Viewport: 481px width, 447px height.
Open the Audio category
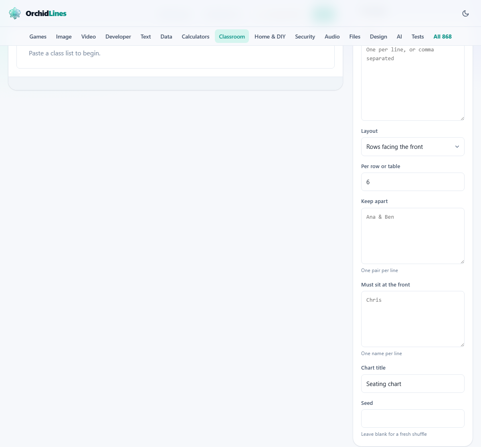pos(332,37)
